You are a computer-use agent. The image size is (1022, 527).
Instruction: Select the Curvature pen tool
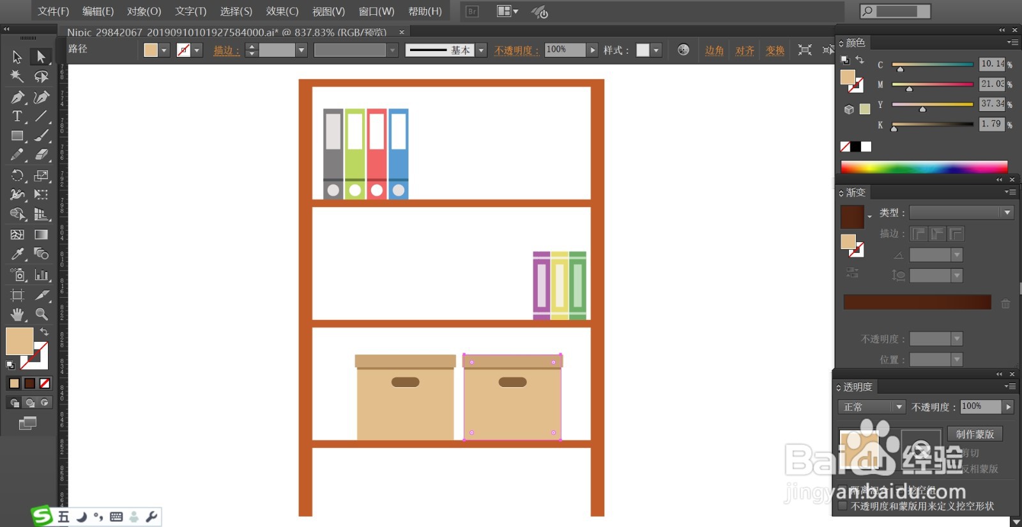42,97
